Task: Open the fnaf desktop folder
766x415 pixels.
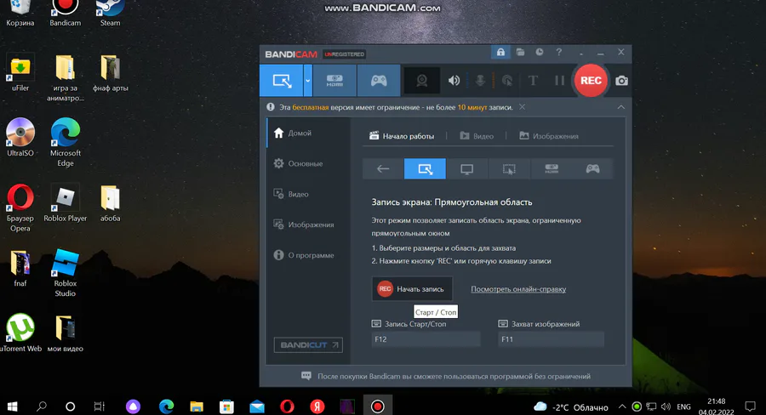Action: coord(20,268)
